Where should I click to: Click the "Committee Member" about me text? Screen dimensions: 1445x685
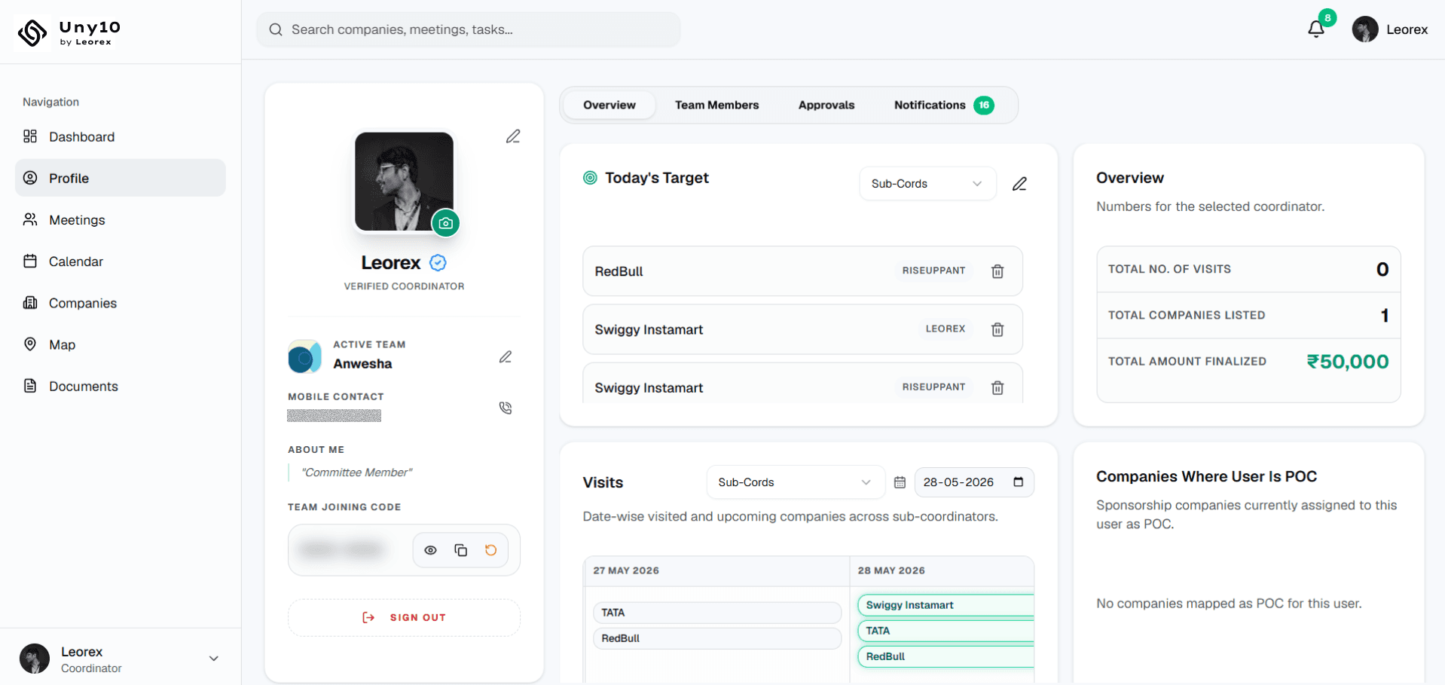357,472
